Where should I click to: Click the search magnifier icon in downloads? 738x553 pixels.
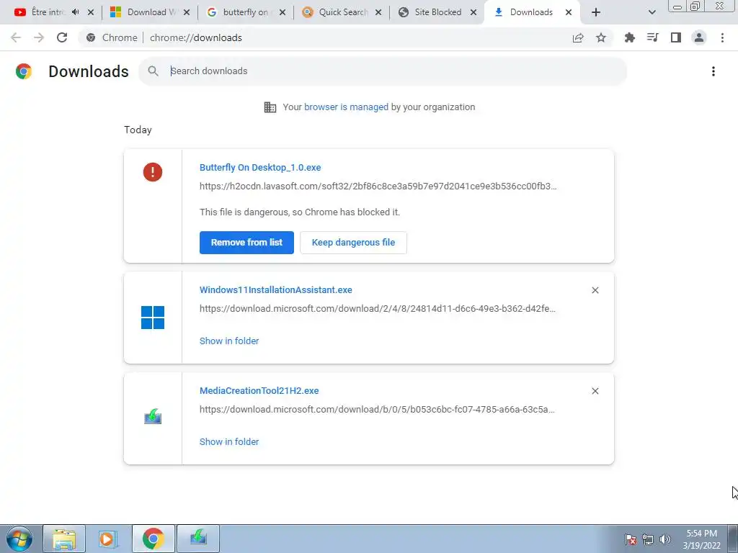pyautogui.click(x=153, y=71)
